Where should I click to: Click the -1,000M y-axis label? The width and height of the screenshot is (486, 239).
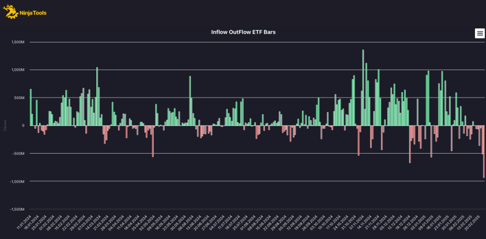[17, 182]
